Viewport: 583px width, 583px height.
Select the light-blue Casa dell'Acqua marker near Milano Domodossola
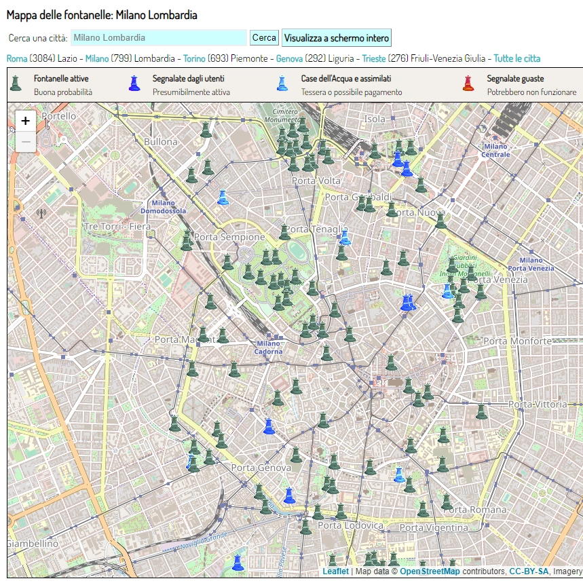click(x=223, y=197)
